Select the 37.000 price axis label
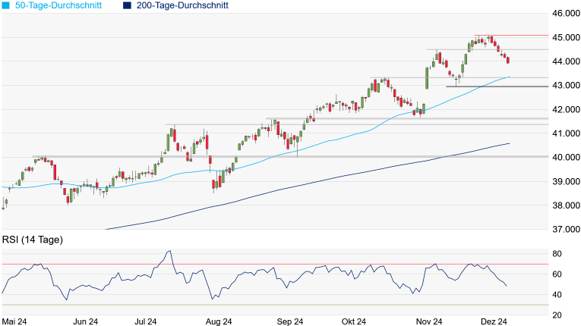Viewport: 581px width, 326px height. [x=562, y=230]
